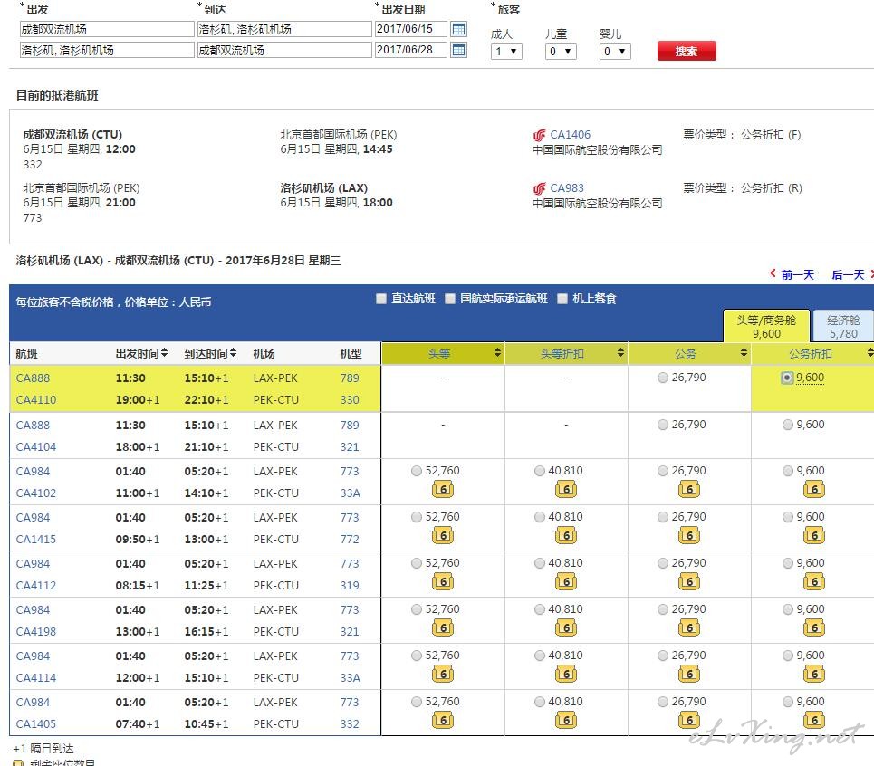This screenshot has width=874, height=766.
Task: Switch to the 经济舱 5,780 tab
Action: click(x=843, y=326)
